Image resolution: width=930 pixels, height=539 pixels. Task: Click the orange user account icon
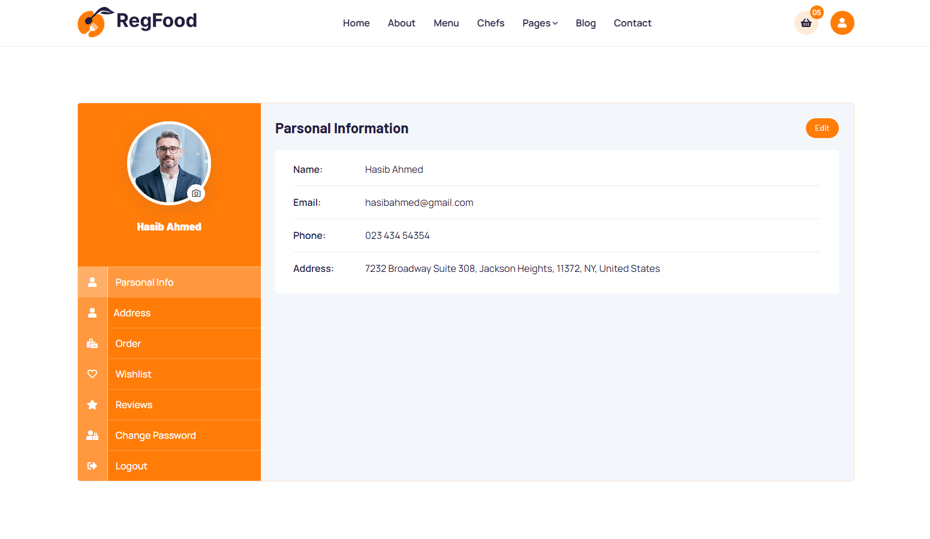[x=842, y=23]
